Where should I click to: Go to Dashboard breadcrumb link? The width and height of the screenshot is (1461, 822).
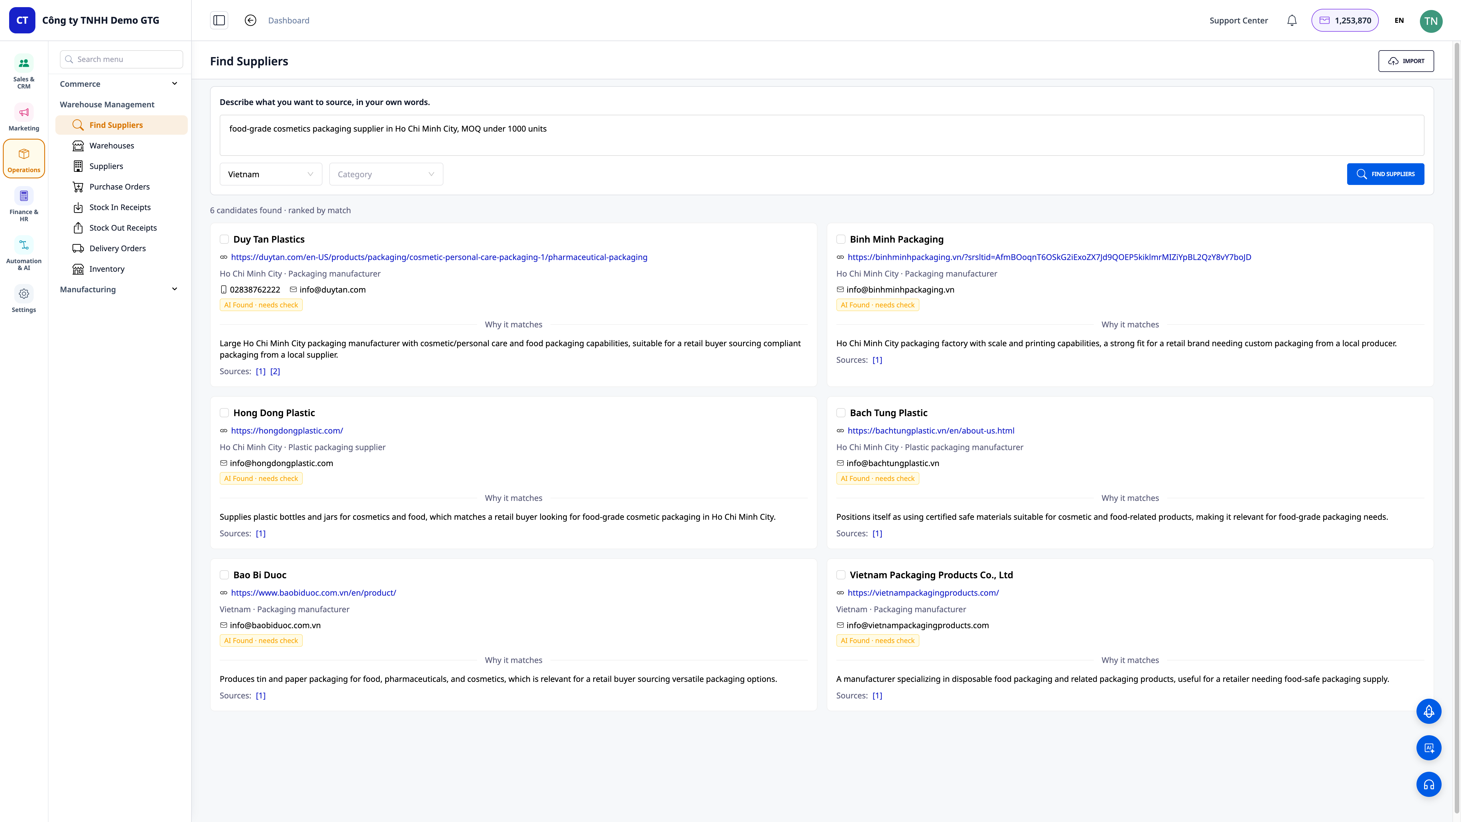(289, 21)
